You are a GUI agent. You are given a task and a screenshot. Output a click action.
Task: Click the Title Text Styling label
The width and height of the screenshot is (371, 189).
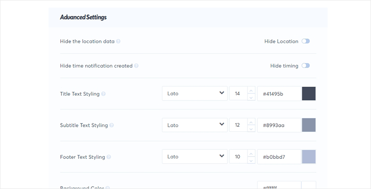[80, 94]
